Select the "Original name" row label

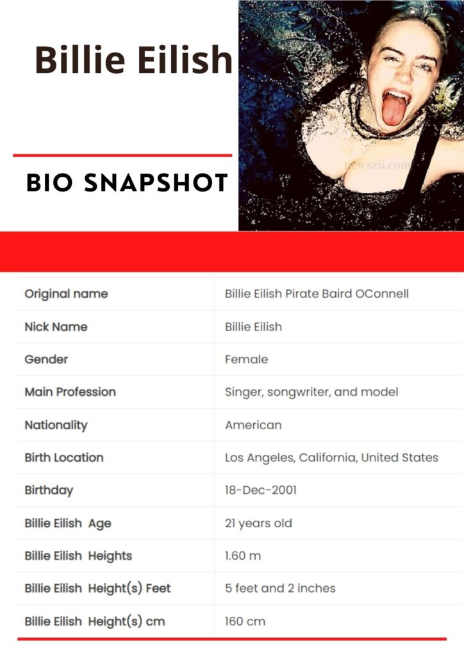66,294
